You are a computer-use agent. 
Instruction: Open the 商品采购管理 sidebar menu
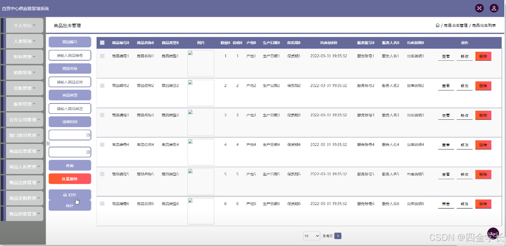25,198
